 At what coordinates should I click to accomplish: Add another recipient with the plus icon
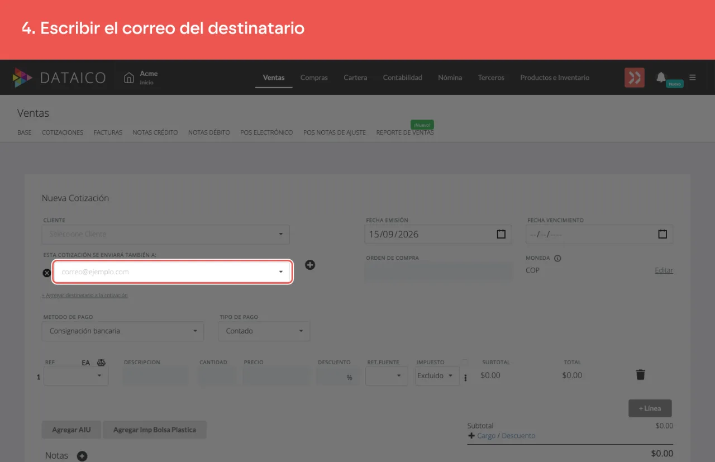(x=310, y=265)
